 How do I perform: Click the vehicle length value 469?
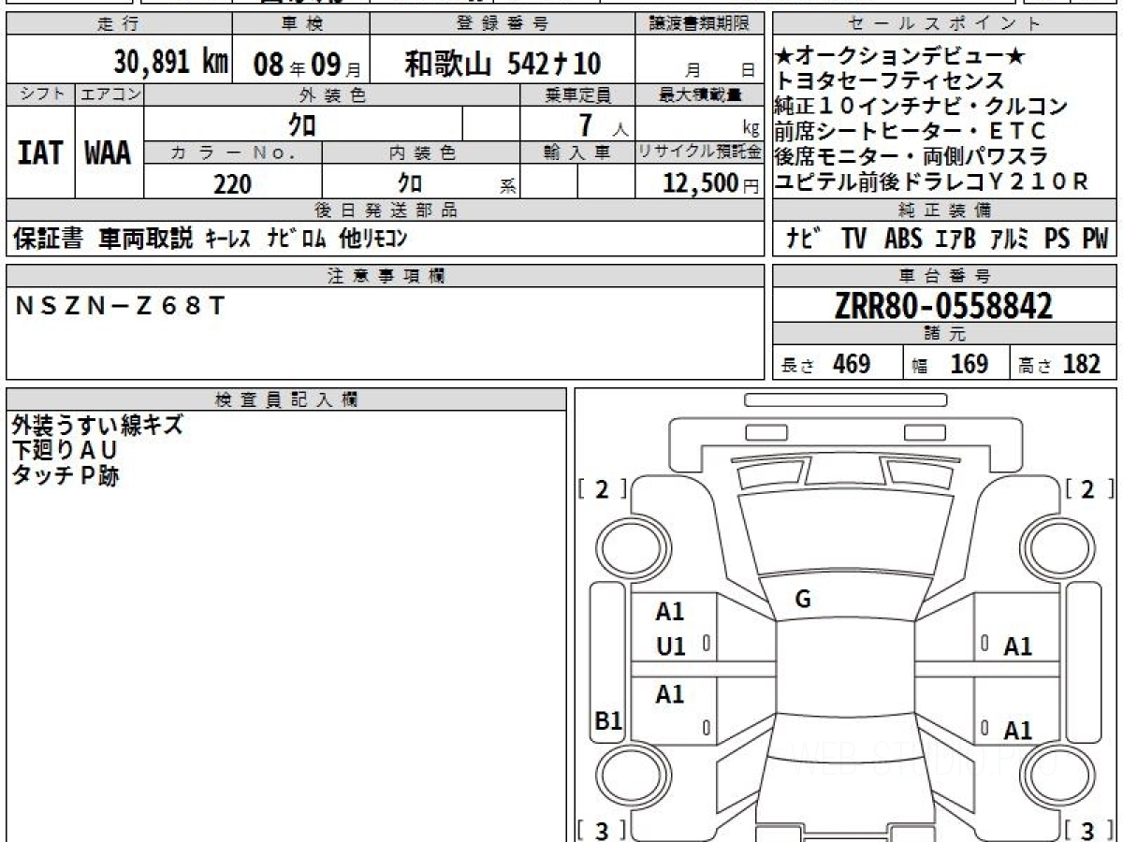pyautogui.click(x=851, y=364)
